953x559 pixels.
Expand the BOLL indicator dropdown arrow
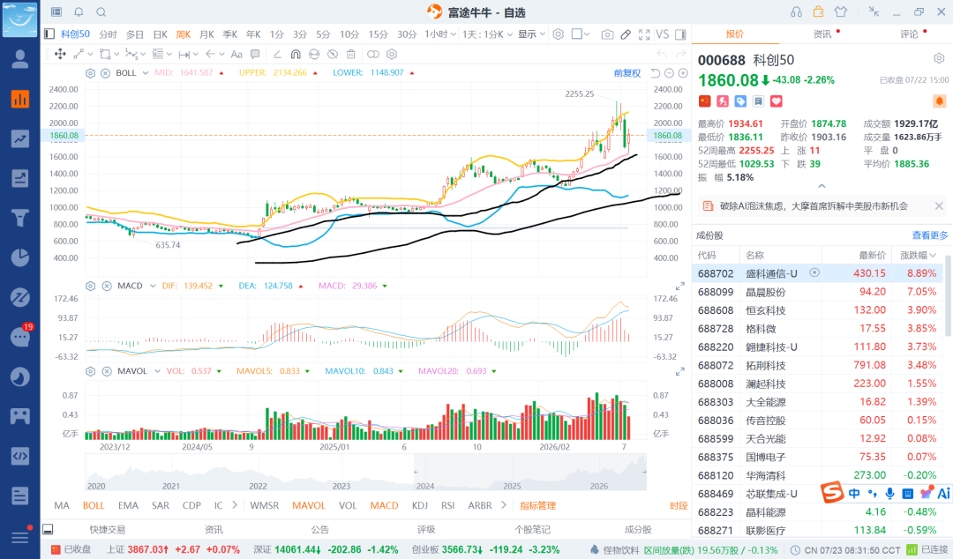point(146,73)
